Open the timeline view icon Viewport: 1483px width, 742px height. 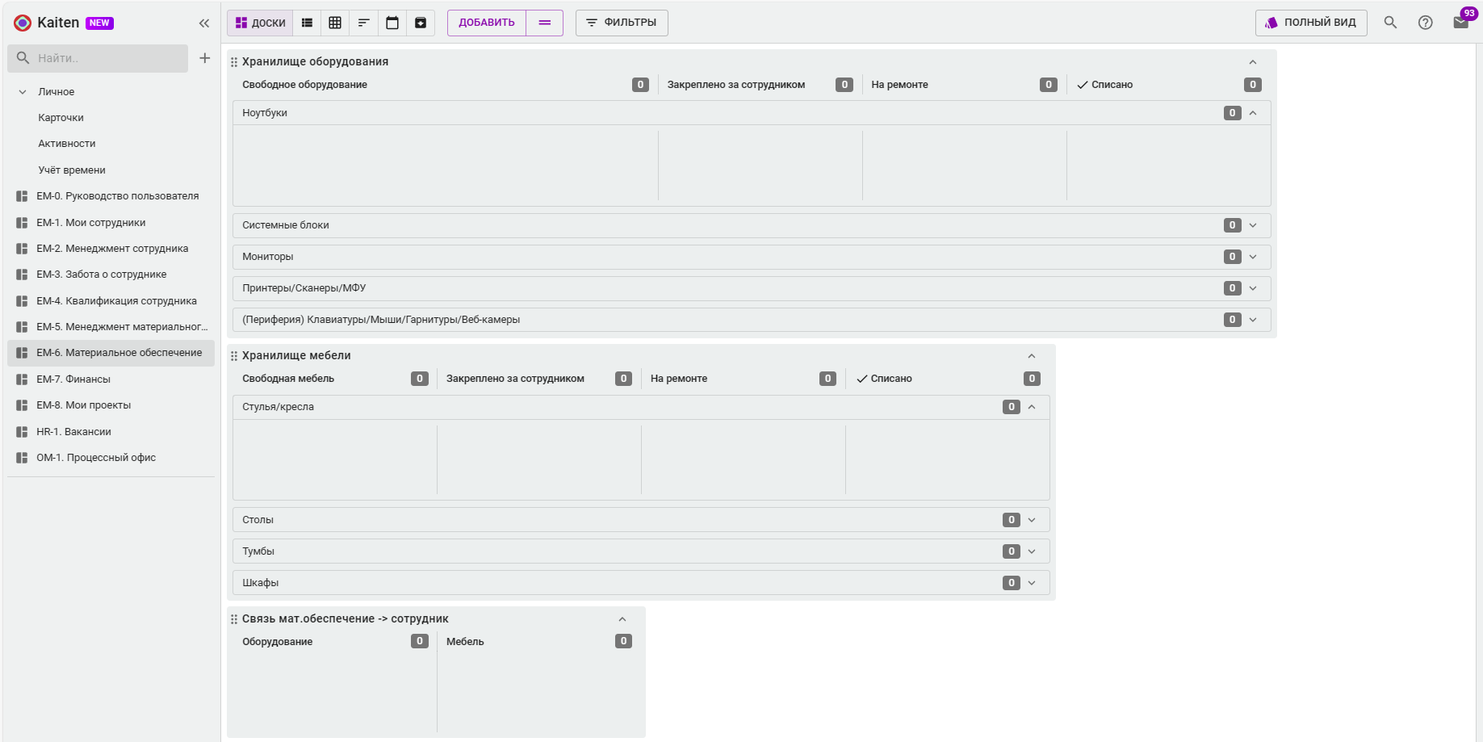[364, 23]
